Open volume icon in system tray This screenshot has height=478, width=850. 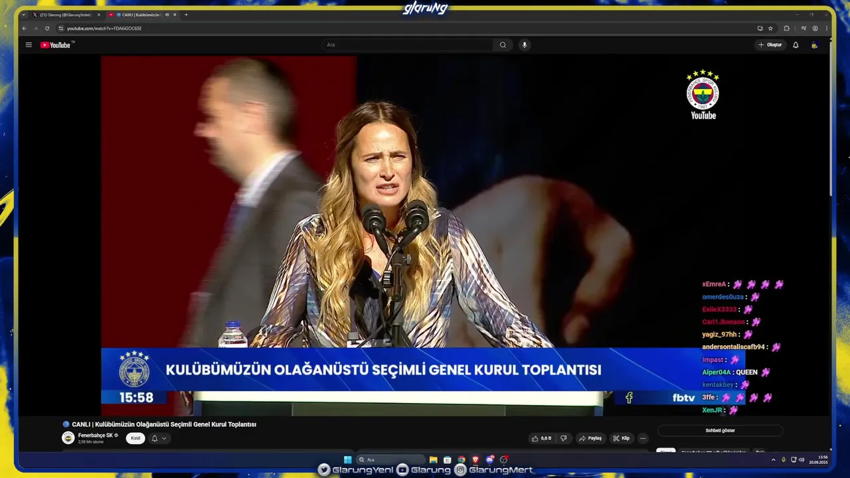coord(802,459)
